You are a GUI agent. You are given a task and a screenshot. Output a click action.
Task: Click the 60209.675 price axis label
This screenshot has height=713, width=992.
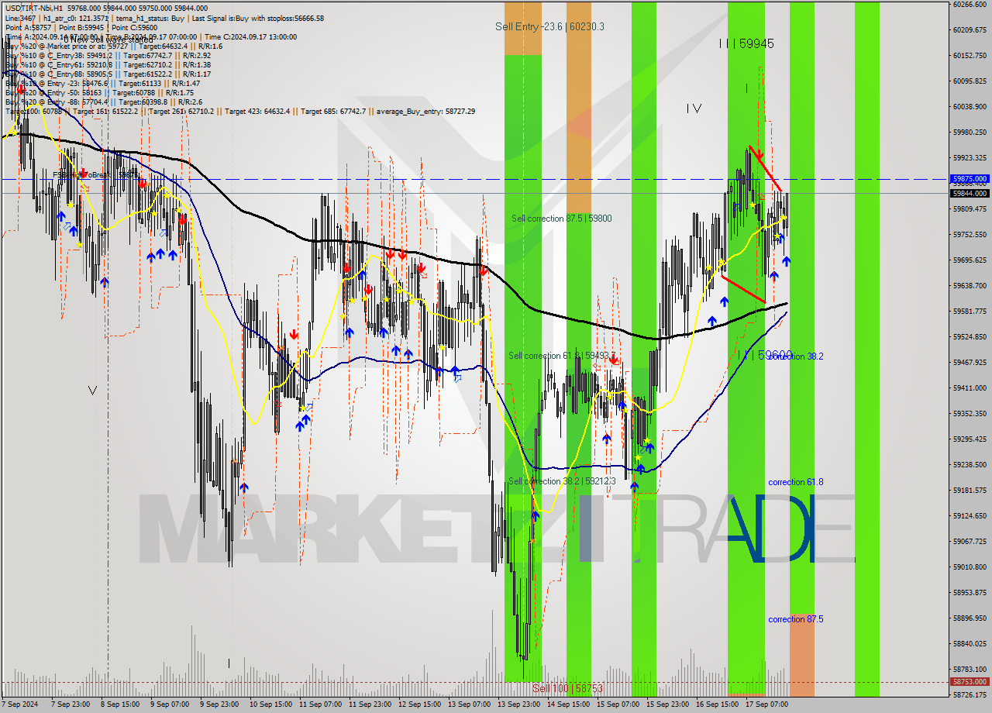coord(970,29)
